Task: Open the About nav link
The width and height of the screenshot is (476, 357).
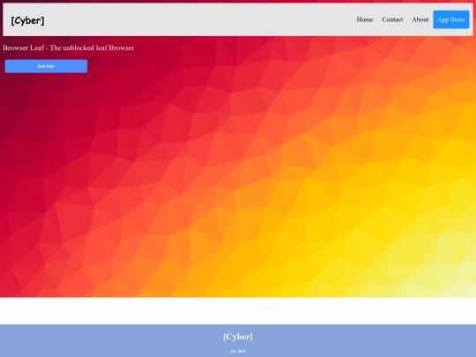Action: (420, 19)
